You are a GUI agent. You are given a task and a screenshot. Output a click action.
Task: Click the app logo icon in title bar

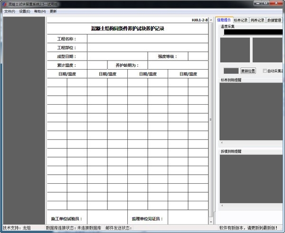click(x=4, y=4)
